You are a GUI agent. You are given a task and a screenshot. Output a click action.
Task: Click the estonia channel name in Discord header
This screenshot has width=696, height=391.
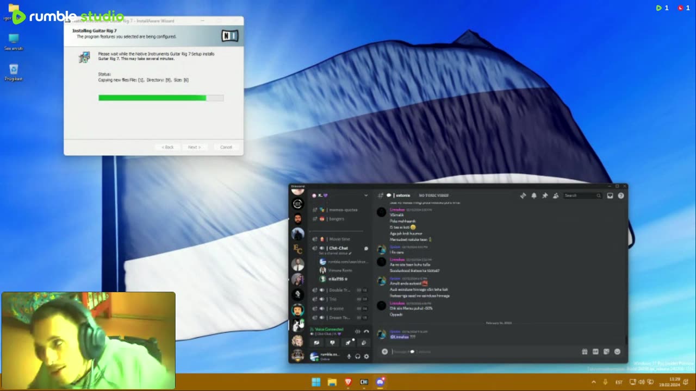click(x=403, y=195)
